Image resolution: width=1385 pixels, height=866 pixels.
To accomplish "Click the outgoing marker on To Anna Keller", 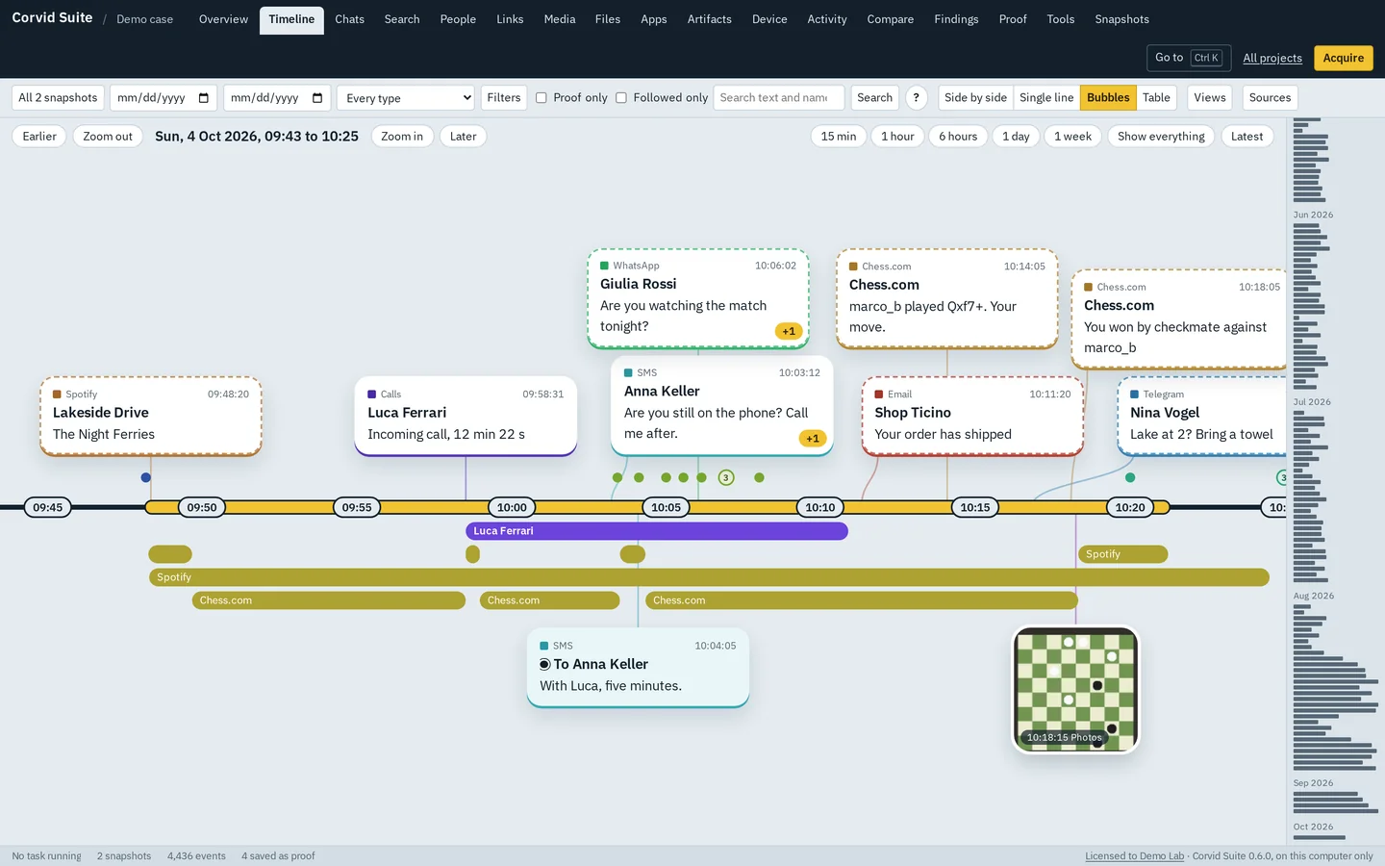I will 545,665.
